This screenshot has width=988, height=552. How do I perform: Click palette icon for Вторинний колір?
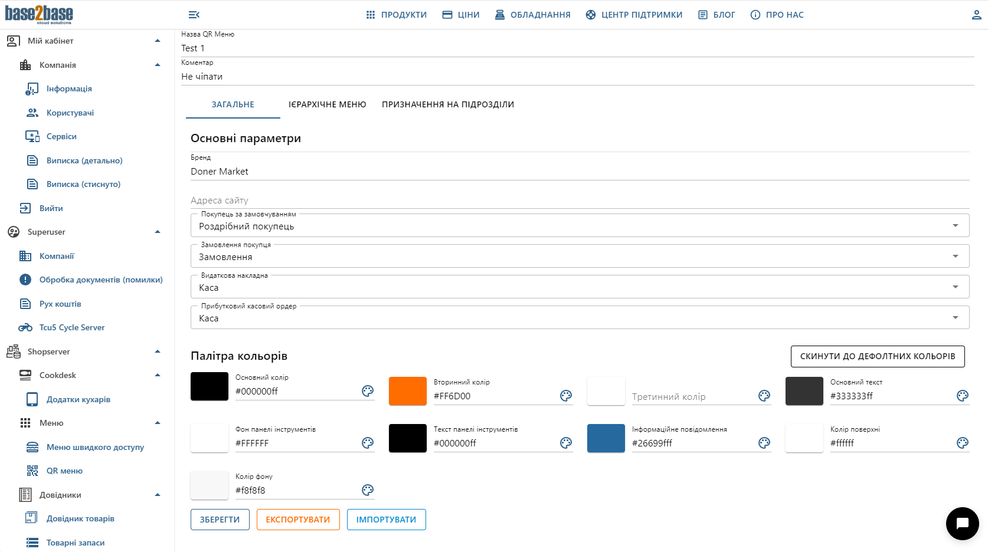566,396
